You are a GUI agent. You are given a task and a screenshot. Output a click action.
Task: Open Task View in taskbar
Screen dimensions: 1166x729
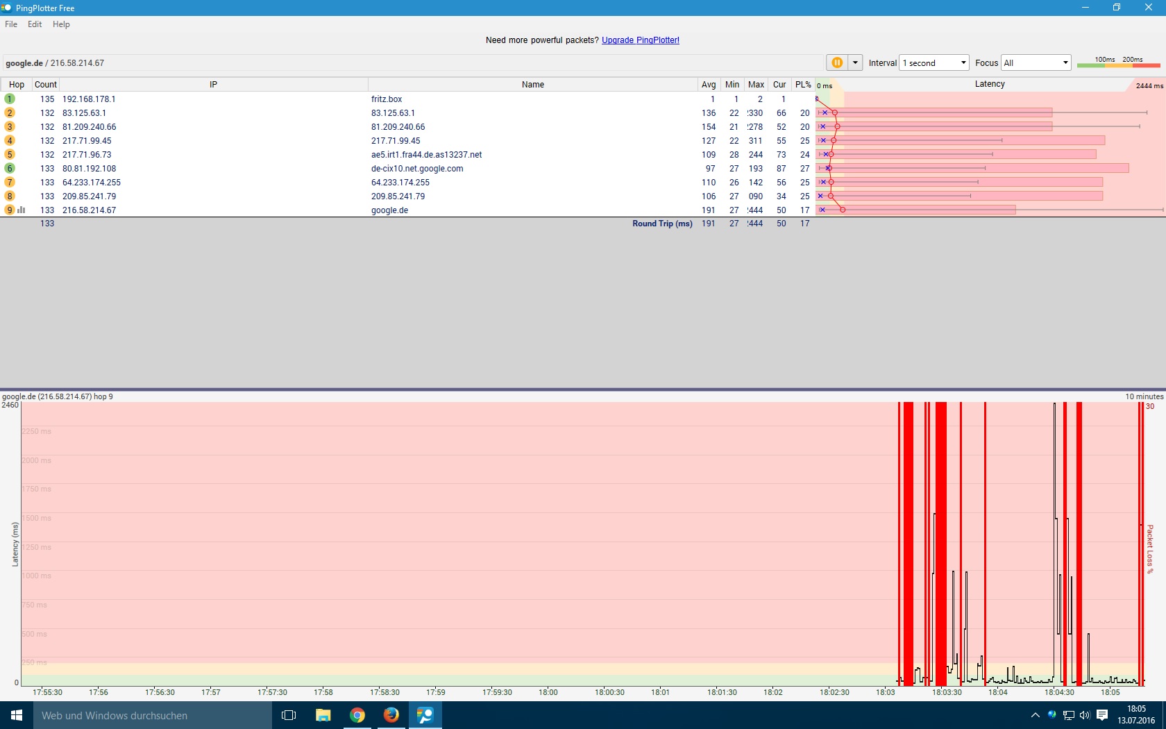click(289, 715)
